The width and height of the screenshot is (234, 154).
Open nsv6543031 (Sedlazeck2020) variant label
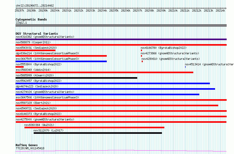point(36,48)
